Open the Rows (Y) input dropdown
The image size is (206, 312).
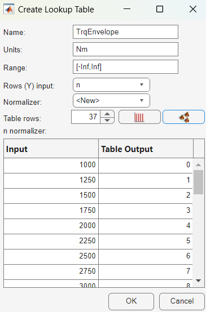111,85
